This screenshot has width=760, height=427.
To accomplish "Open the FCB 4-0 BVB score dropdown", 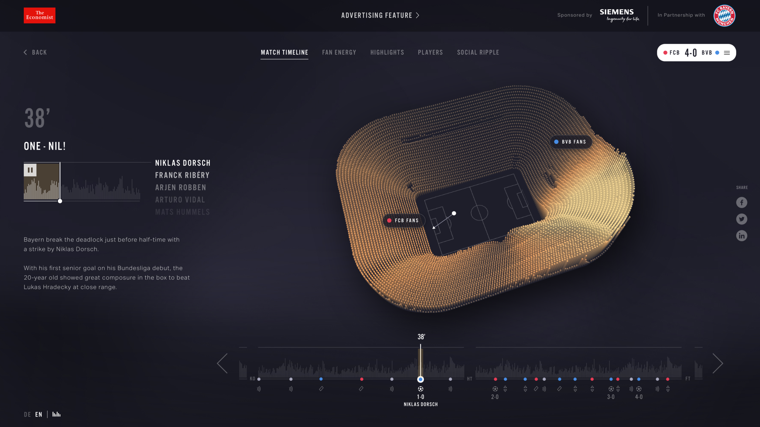I will (690, 53).
